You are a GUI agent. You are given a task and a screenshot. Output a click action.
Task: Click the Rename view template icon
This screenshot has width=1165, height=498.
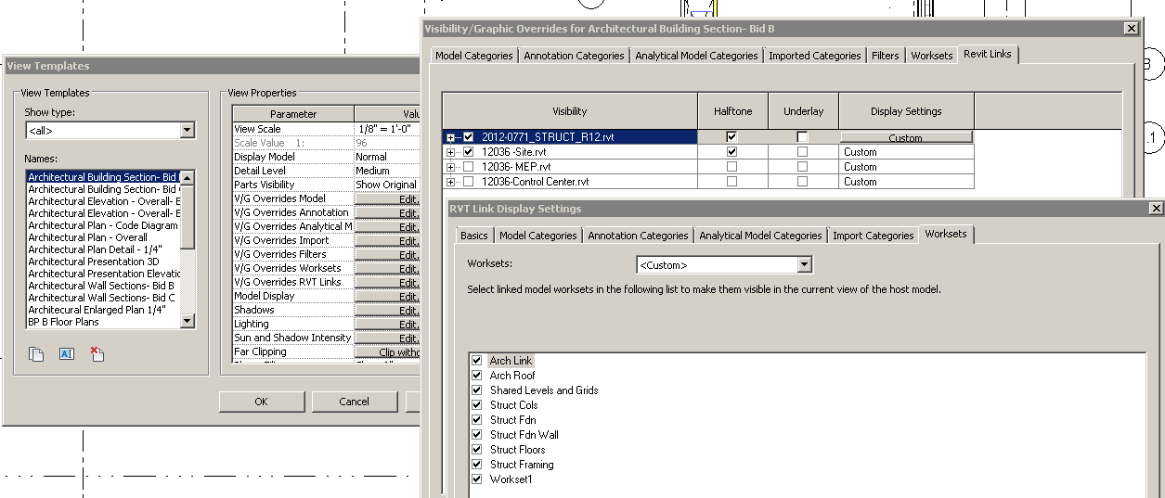66,353
